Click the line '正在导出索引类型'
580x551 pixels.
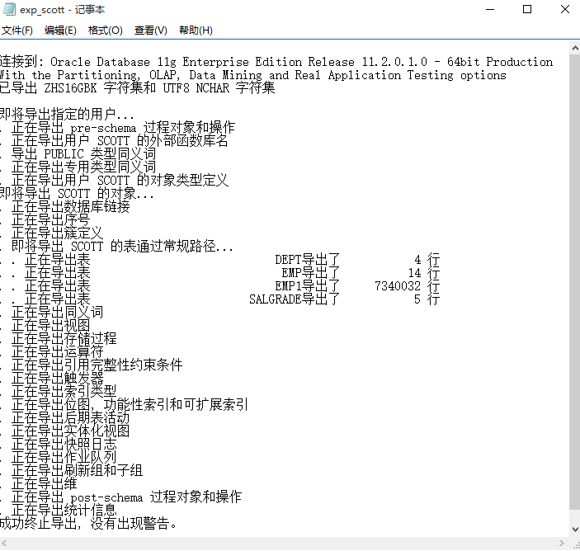click(64, 392)
